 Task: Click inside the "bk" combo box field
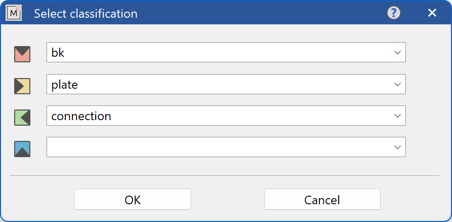[x=218, y=53]
